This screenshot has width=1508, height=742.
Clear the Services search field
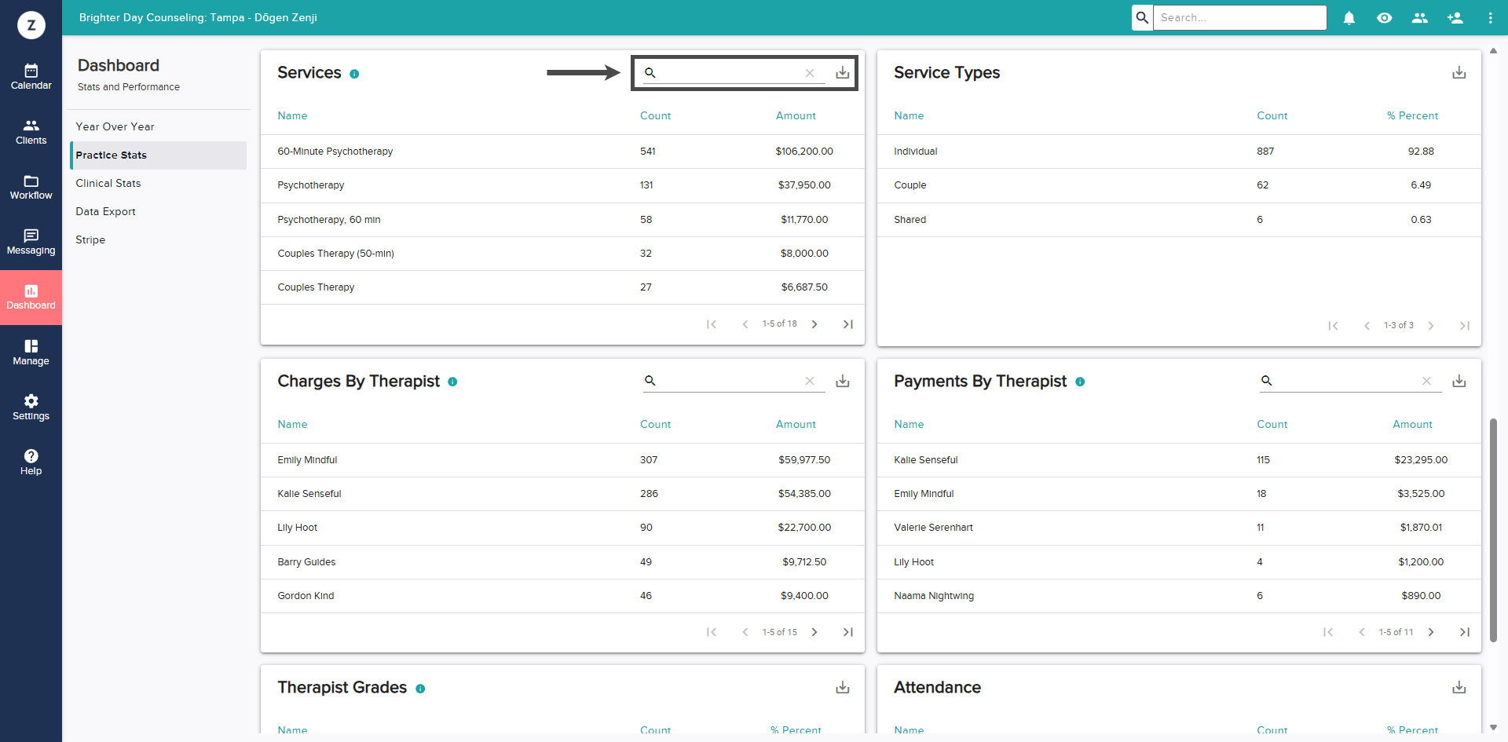(x=809, y=73)
